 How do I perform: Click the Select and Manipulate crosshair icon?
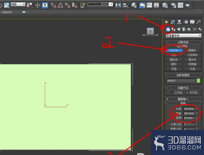38,5
